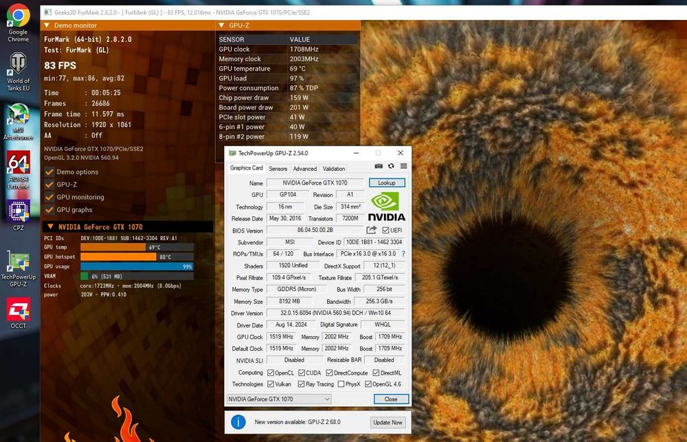Click GPU usage blue bar

(x=137, y=266)
